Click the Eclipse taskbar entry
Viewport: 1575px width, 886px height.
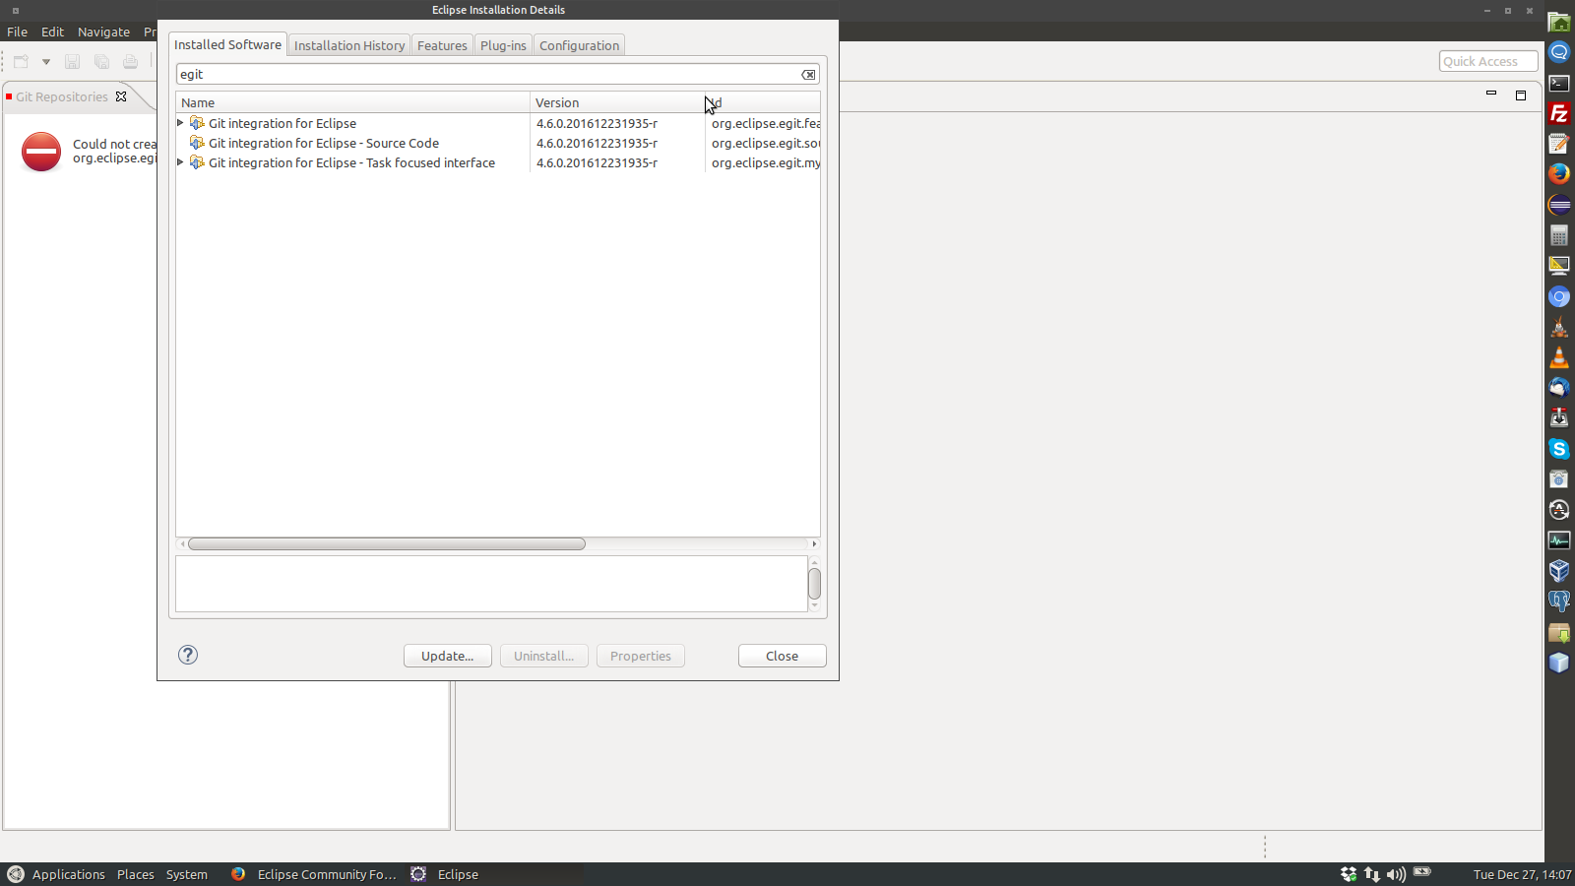point(446,874)
